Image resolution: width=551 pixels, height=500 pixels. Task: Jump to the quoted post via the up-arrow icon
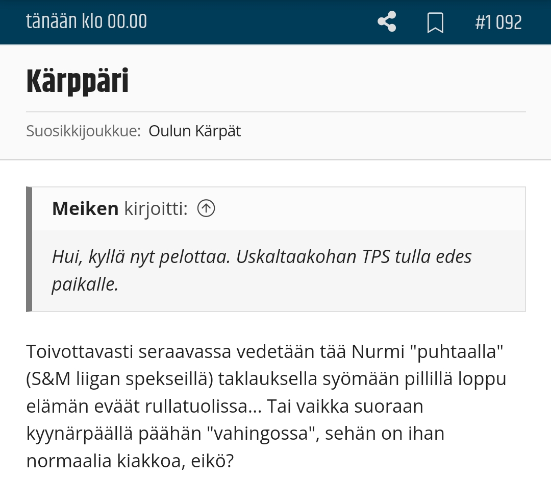click(x=206, y=208)
